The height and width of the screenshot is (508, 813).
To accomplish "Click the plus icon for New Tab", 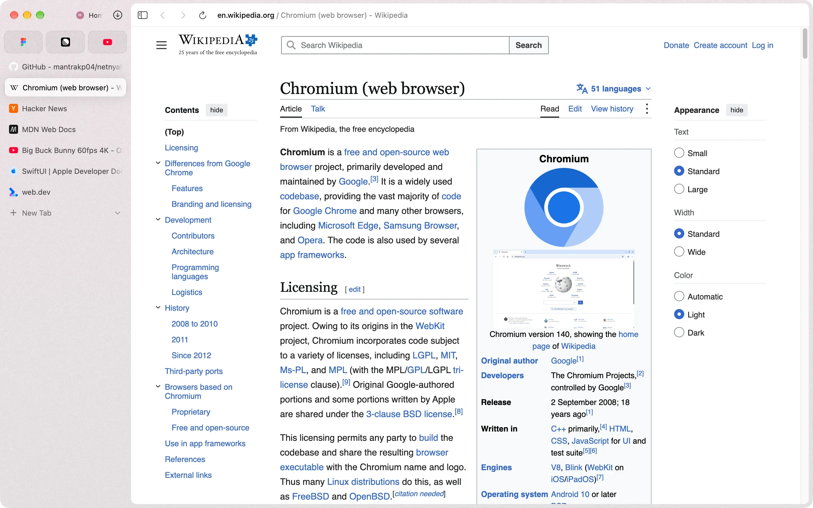I will tap(14, 213).
